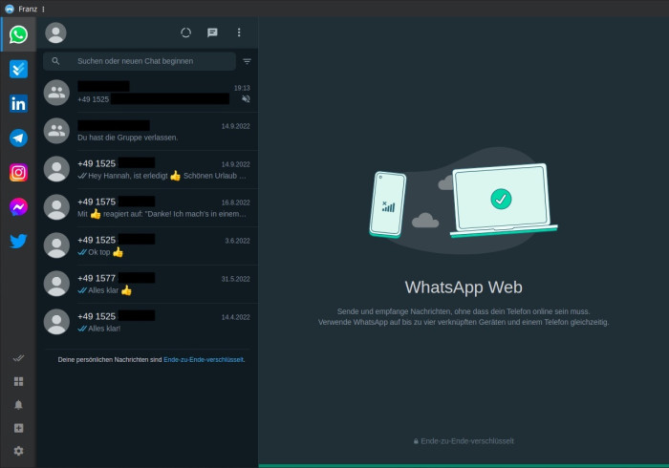Viewport: 669px width, 468px height.
Task: Open the Telegram service
Action: click(18, 138)
